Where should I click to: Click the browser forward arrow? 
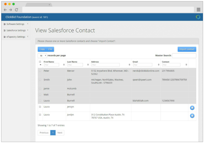(11, 10)
